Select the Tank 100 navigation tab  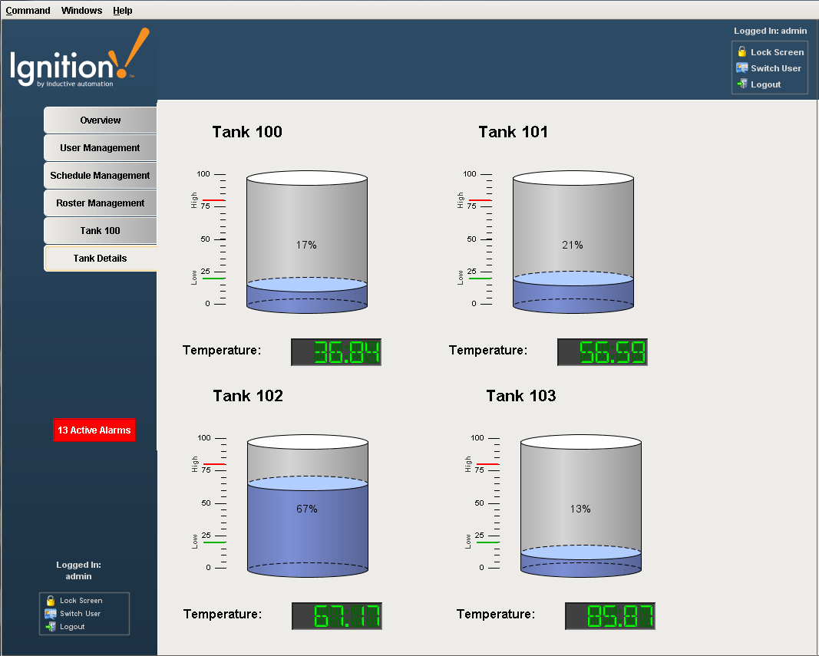100,230
